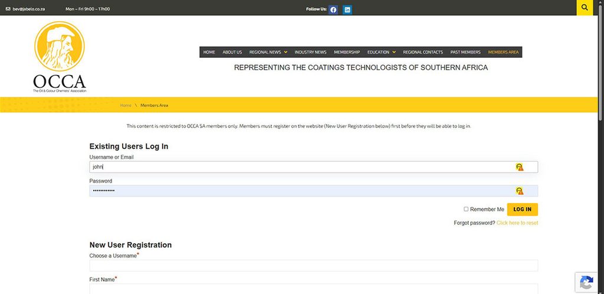Expand the Education dropdown arrow
This screenshot has height=294, width=604.
pos(394,53)
